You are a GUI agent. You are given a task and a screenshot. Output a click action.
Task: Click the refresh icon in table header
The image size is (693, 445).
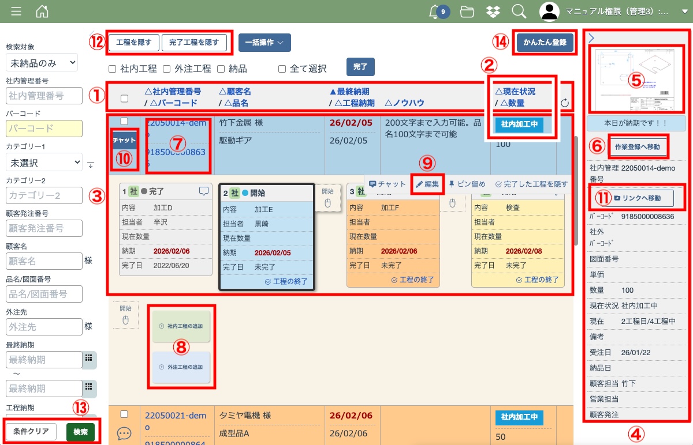(x=565, y=103)
